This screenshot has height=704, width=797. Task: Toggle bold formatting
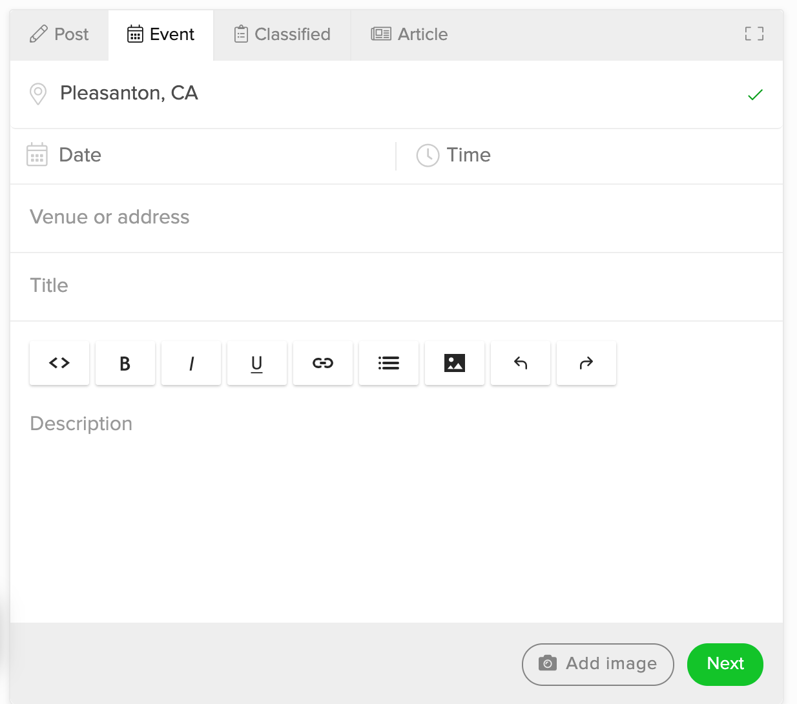pyautogui.click(x=125, y=363)
